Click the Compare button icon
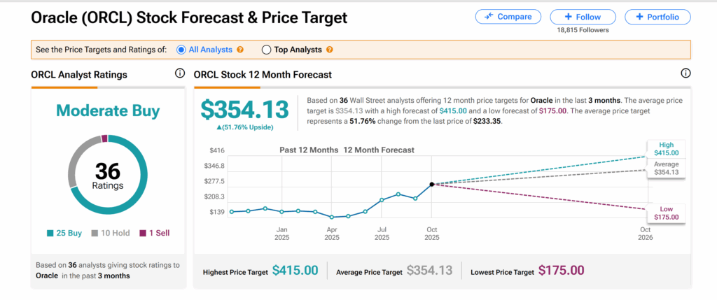717x300 pixels. [487, 17]
